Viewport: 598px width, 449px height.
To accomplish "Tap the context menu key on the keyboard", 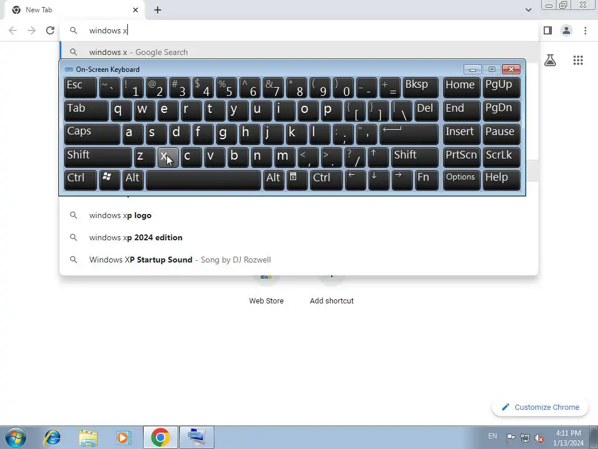I will point(297,180).
